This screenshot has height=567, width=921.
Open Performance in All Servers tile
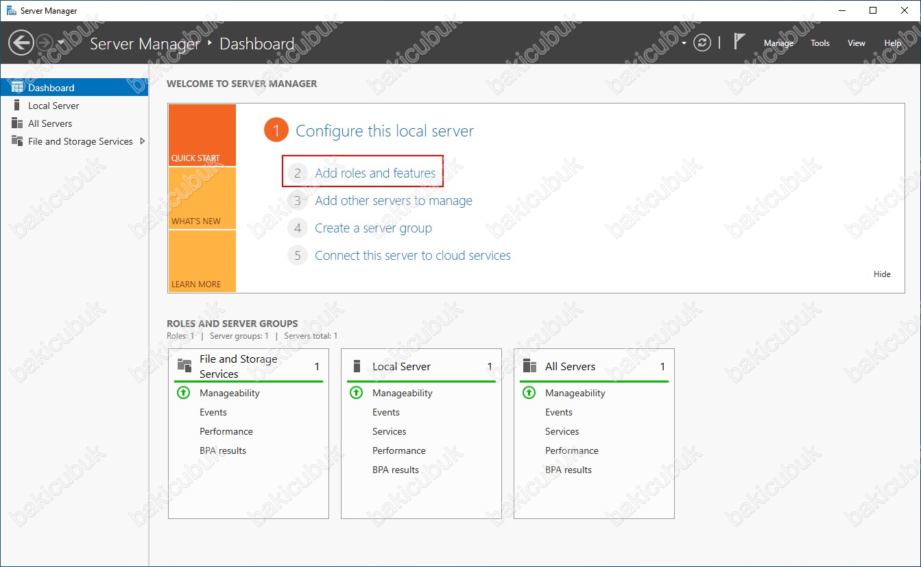point(572,450)
